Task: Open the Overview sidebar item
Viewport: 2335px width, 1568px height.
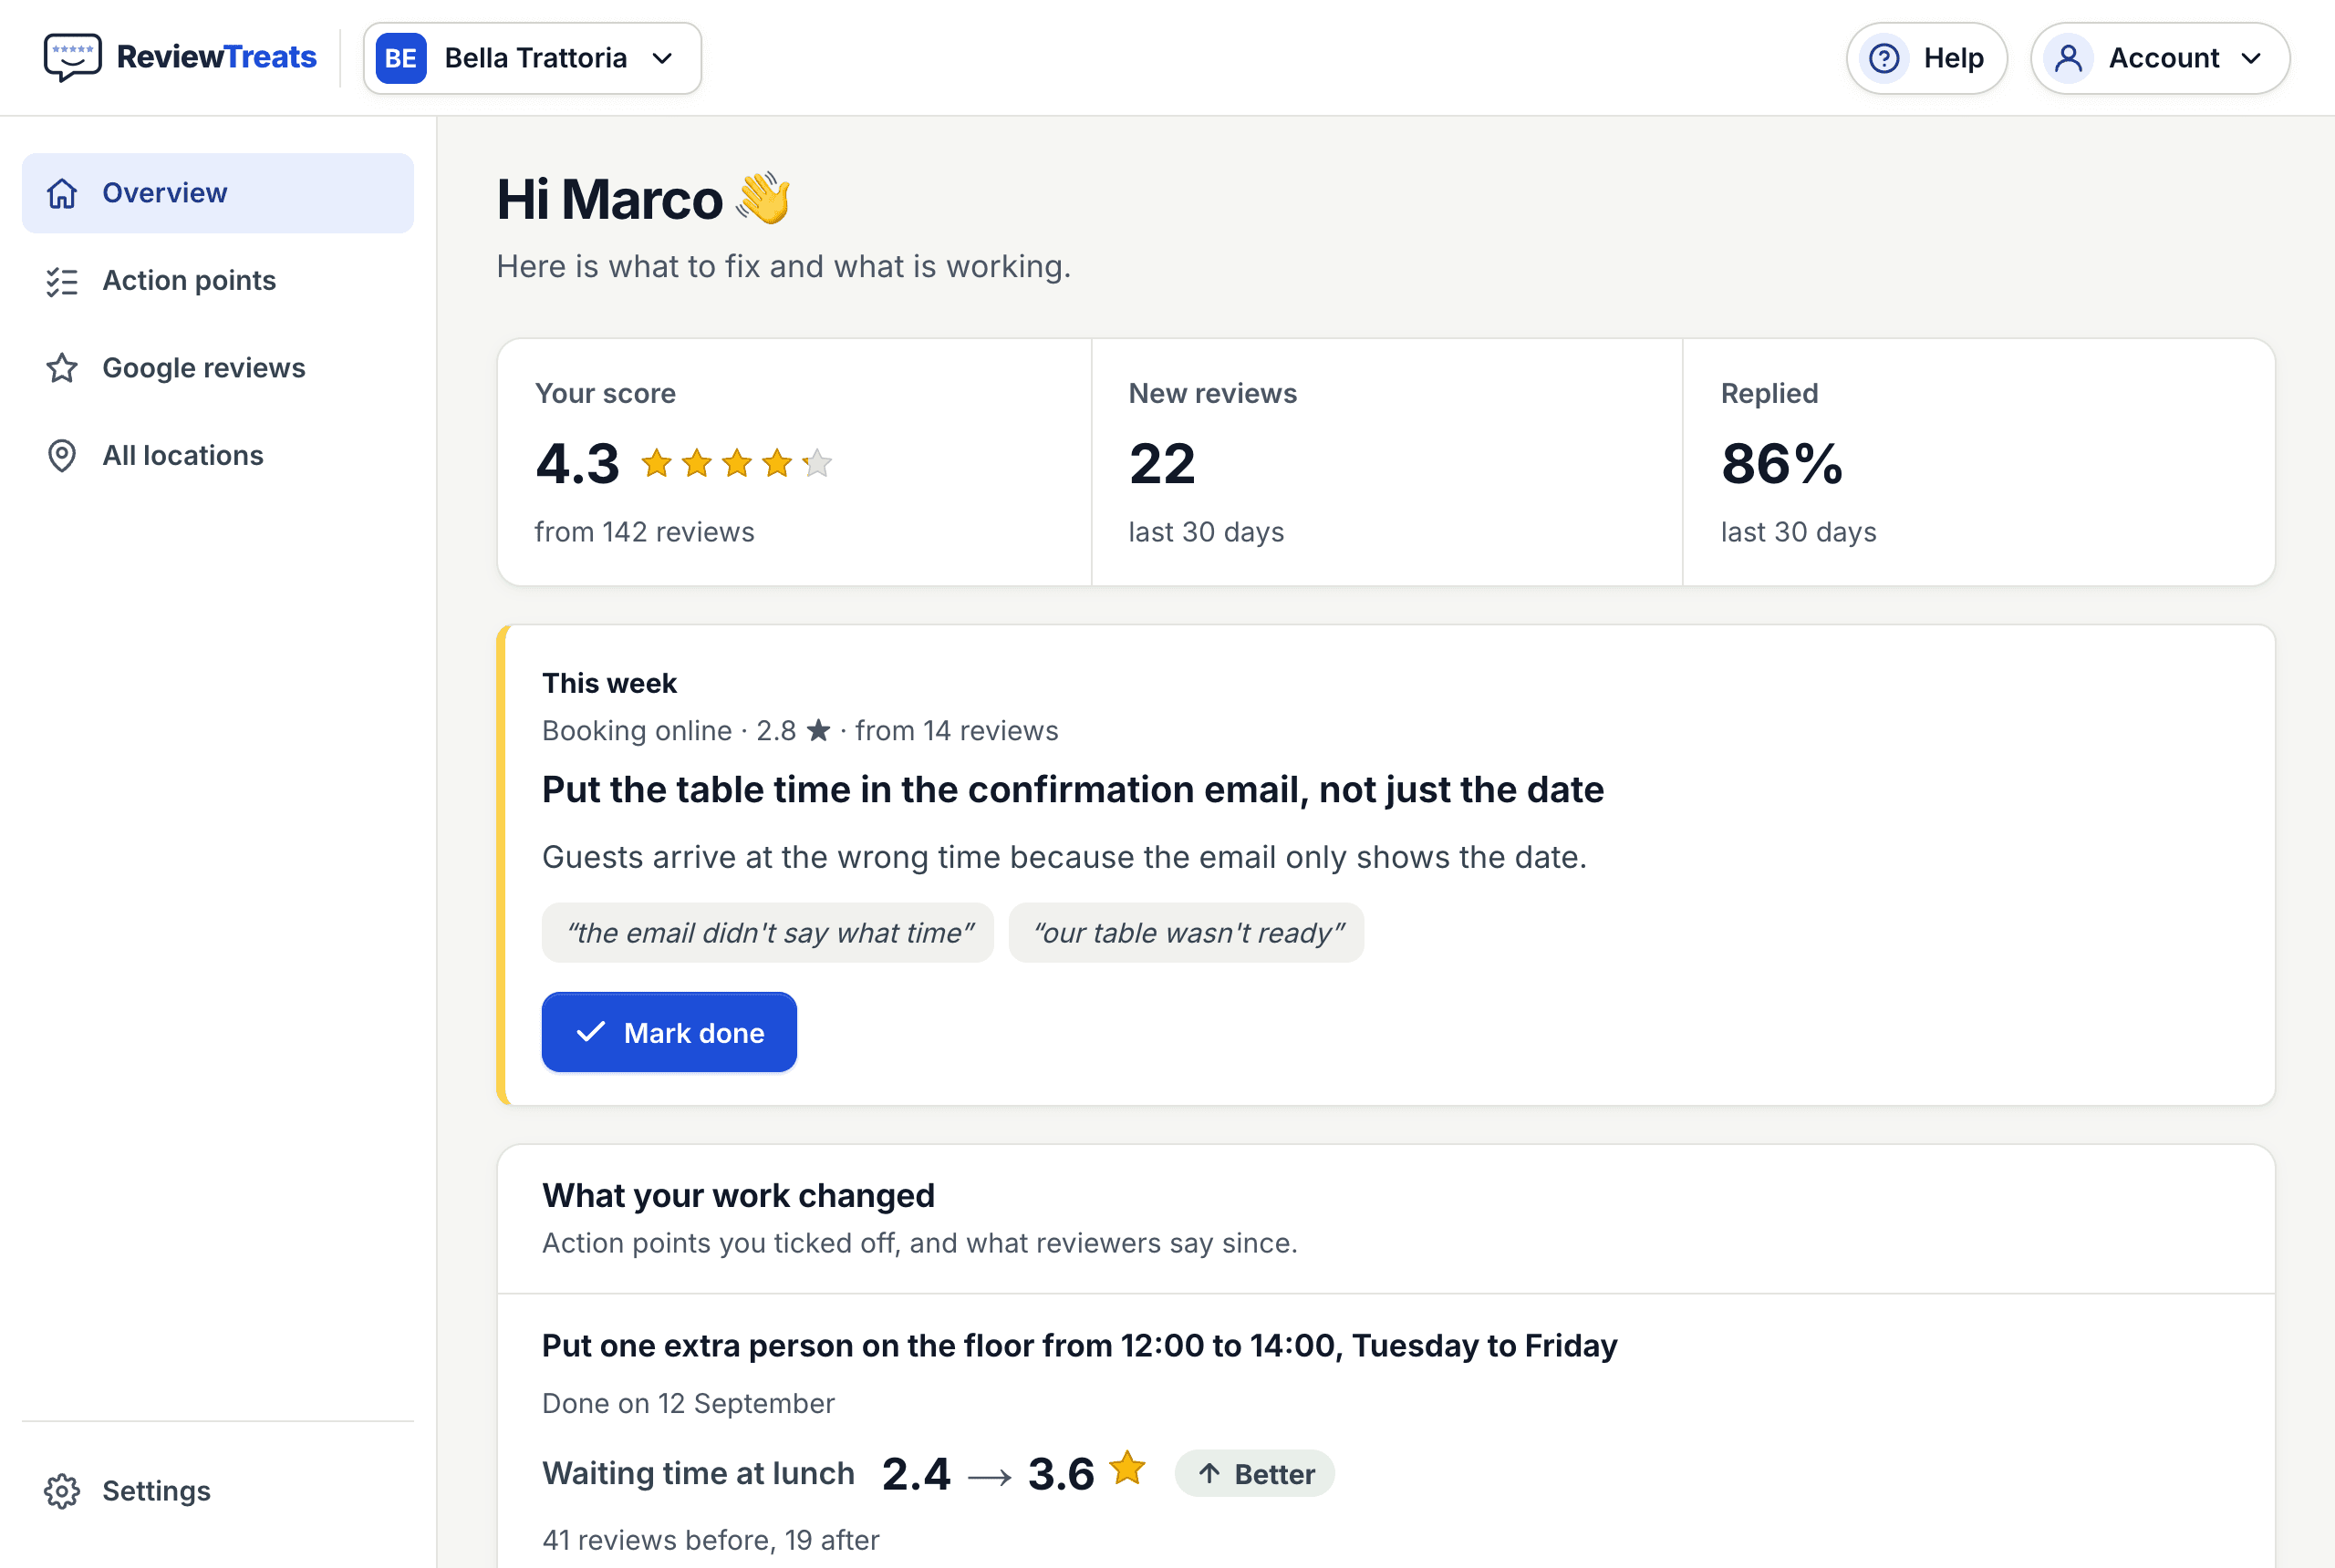Action: click(x=218, y=193)
